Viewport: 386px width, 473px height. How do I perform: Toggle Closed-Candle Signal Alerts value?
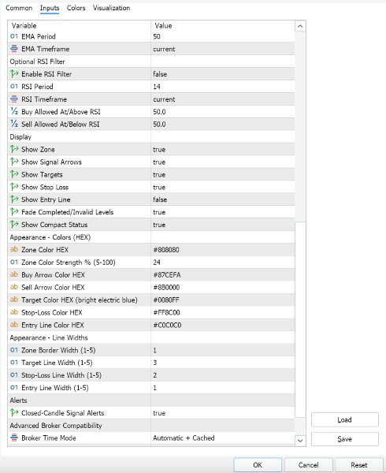(223, 413)
